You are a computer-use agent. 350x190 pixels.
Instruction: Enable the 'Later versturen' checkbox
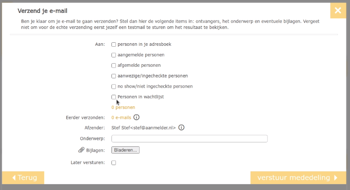pyautogui.click(x=114, y=162)
